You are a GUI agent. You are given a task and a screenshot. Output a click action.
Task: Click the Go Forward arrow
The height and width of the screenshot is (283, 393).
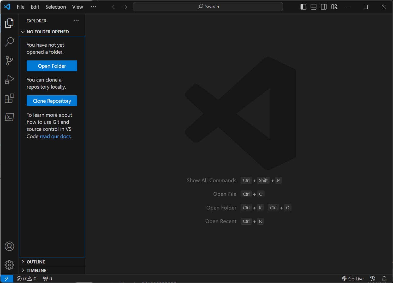click(x=125, y=7)
